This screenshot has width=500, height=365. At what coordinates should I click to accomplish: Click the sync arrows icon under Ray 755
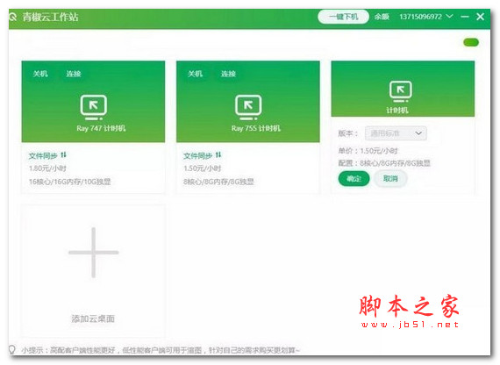218,154
